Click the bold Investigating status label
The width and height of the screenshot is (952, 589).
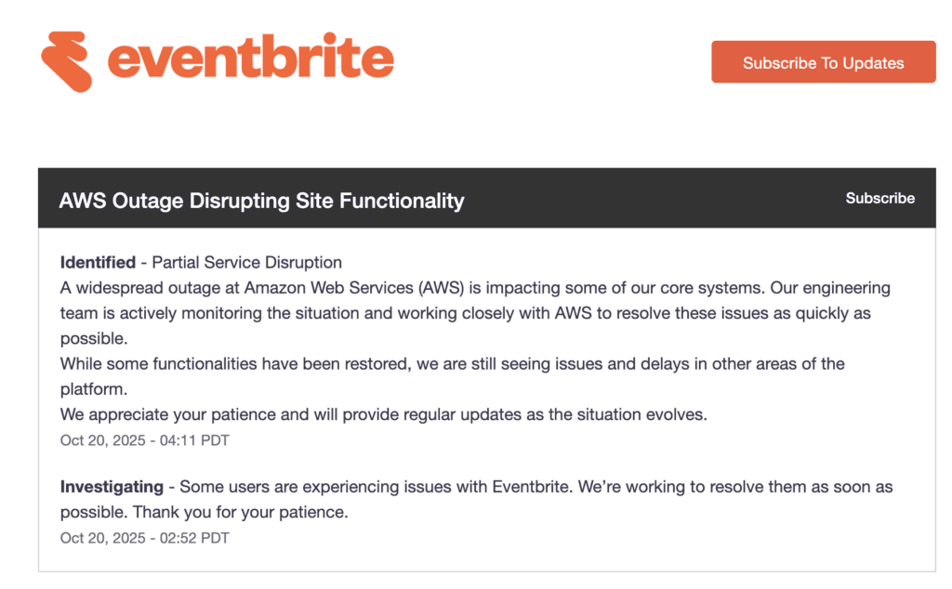click(112, 487)
